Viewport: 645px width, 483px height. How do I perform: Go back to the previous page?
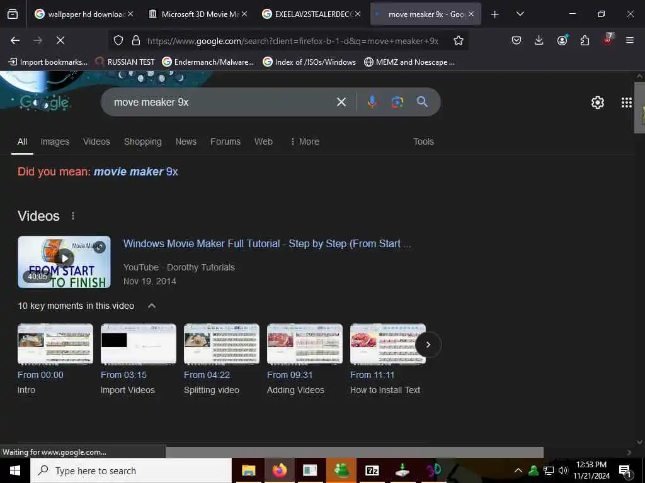click(15, 40)
